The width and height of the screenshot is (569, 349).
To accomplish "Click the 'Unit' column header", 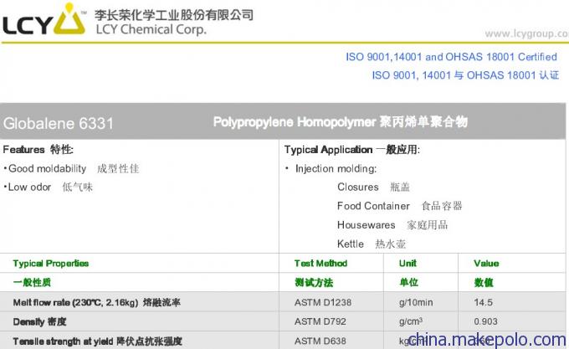I will click(x=408, y=264).
